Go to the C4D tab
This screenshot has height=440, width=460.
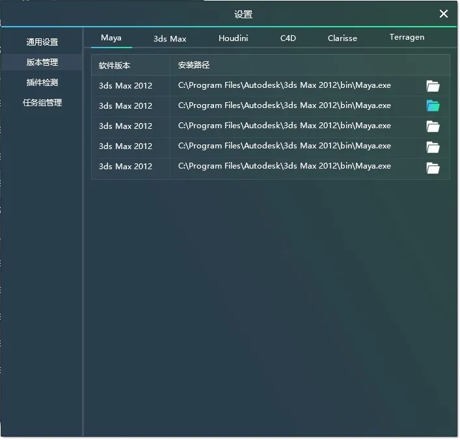pyautogui.click(x=288, y=38)
